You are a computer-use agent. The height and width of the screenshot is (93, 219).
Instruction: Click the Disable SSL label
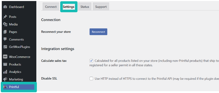[49, 78]
